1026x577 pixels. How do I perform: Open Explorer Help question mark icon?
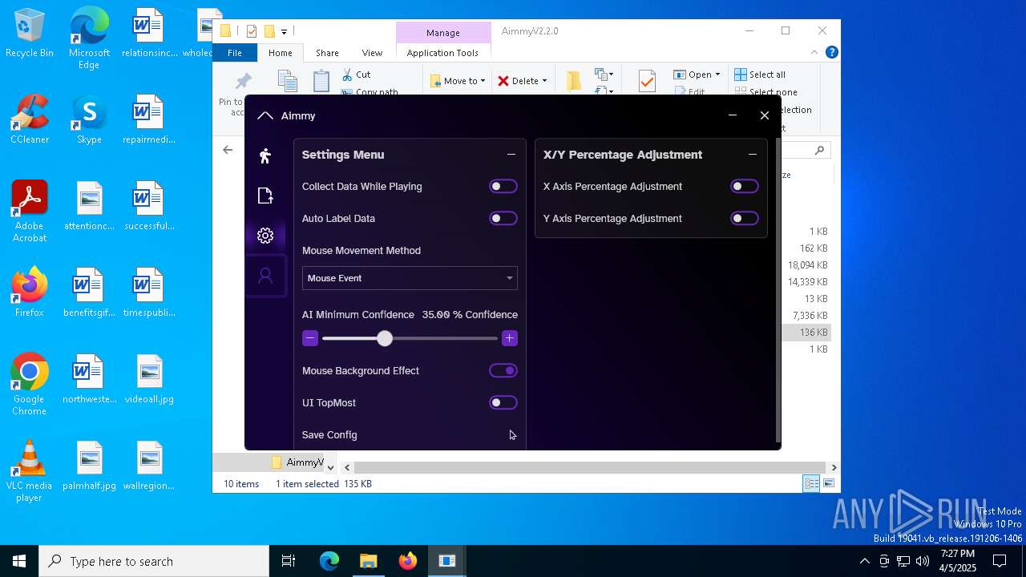pyautogui.click(x=832, y=52)
